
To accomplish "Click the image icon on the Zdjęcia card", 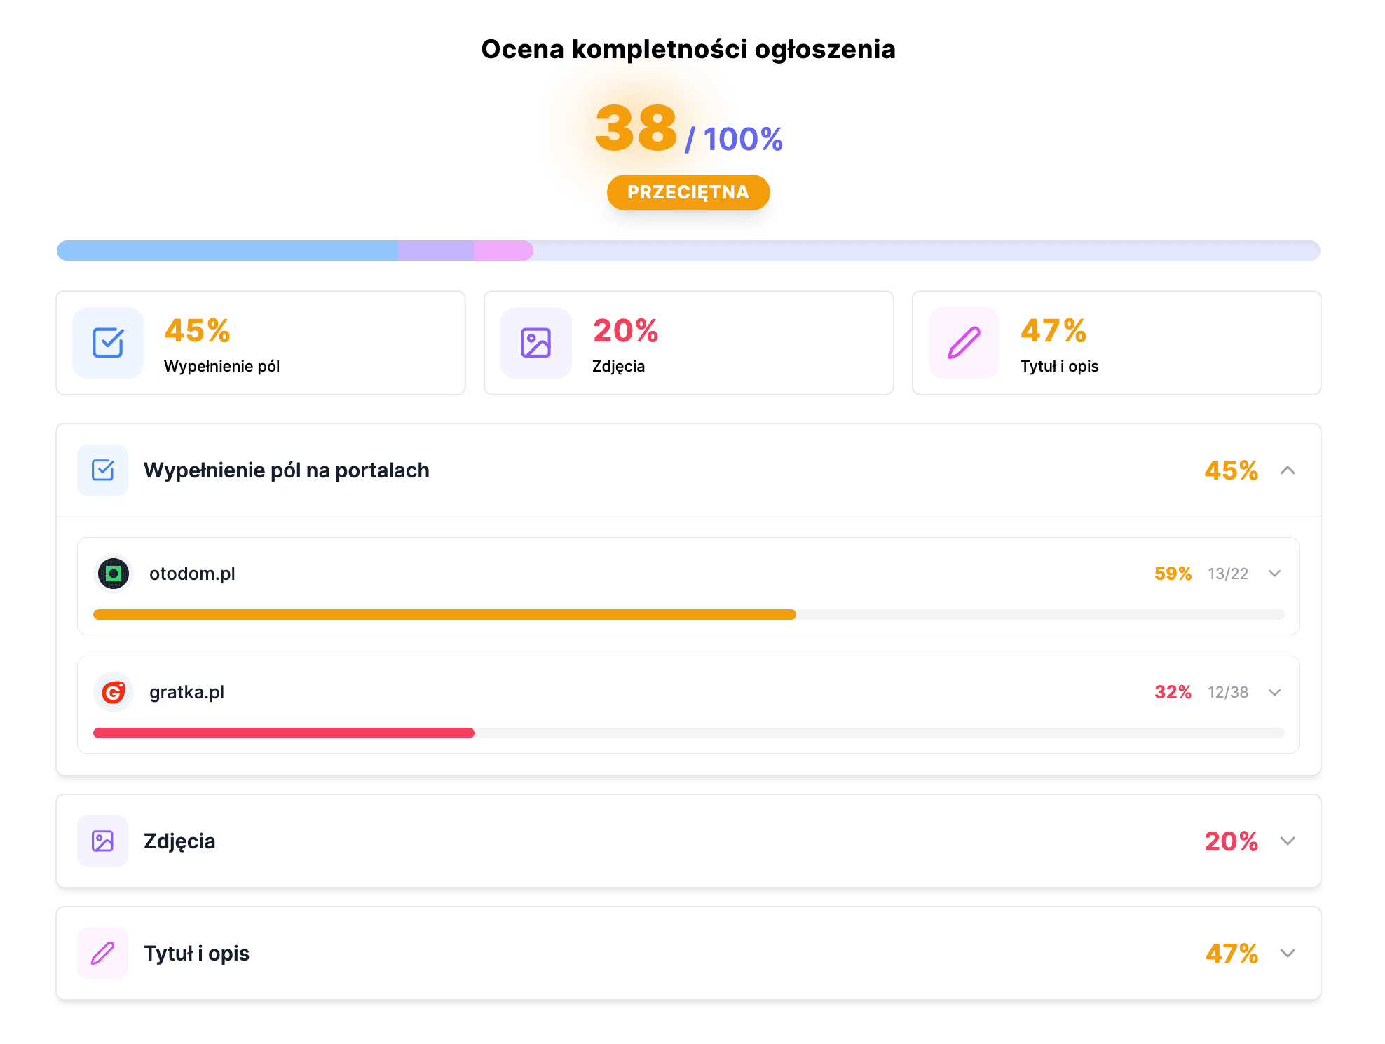I will [535, 343].
